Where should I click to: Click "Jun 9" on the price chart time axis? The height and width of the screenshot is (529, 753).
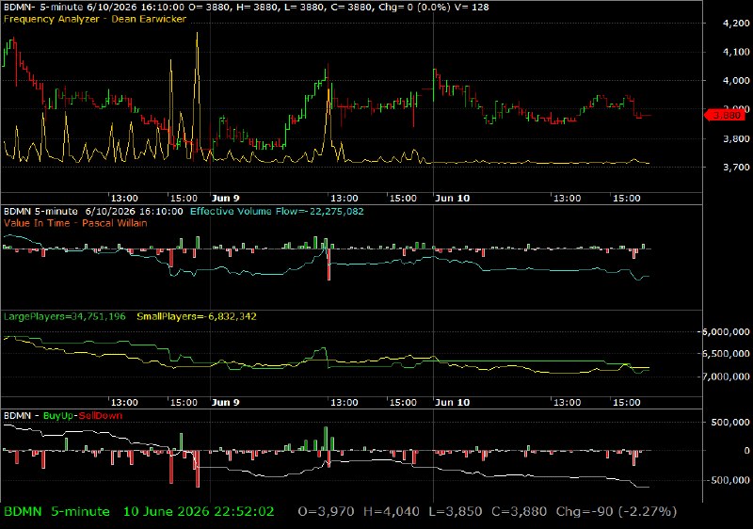pyautogui.click(x=225, y=199)
